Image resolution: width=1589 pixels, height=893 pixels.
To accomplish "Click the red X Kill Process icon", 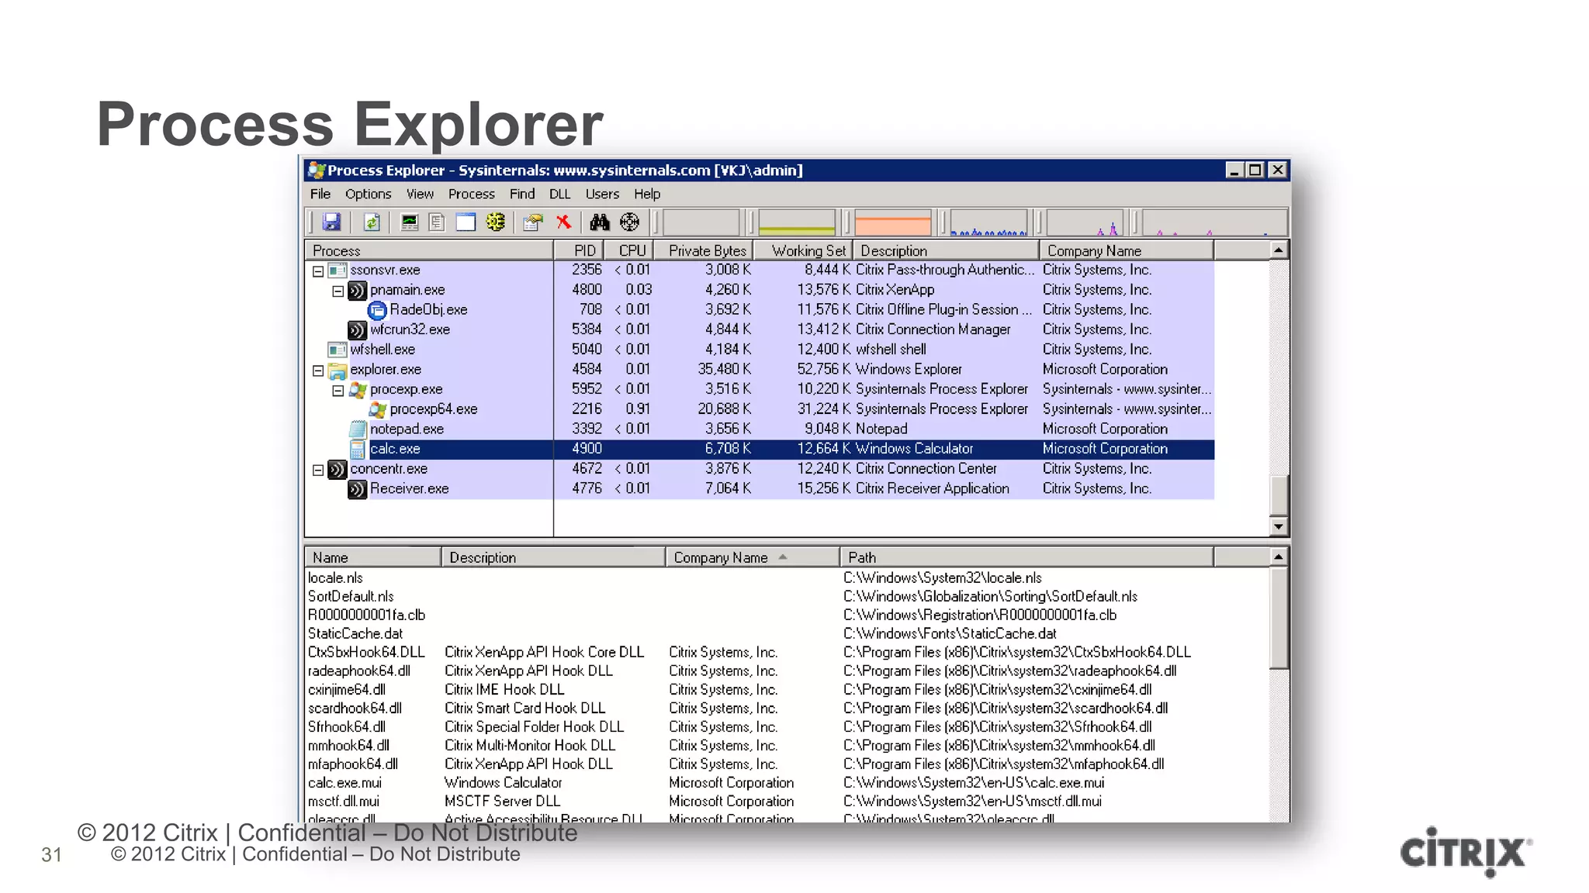I will (x=563, y=222).
